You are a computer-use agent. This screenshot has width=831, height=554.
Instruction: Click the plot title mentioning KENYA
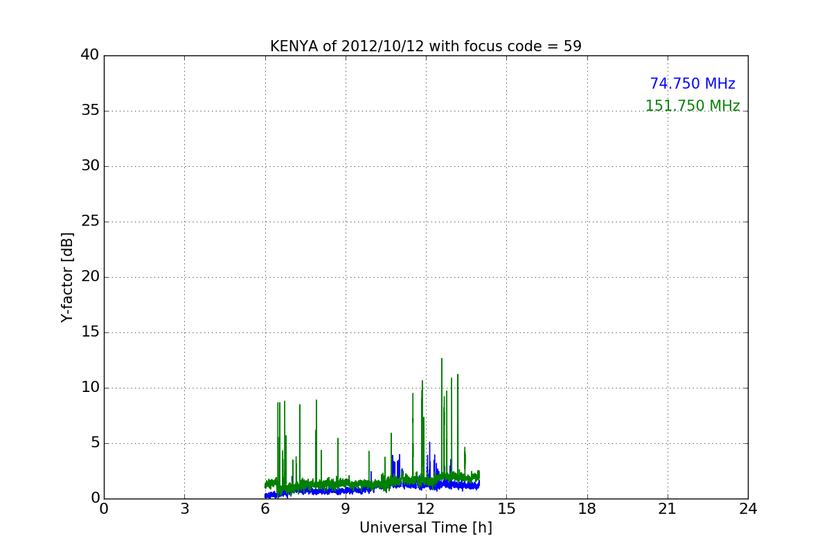point(426,46)
